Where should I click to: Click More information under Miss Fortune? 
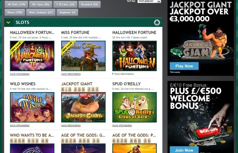pyautogui.click(x=71, y=74)
